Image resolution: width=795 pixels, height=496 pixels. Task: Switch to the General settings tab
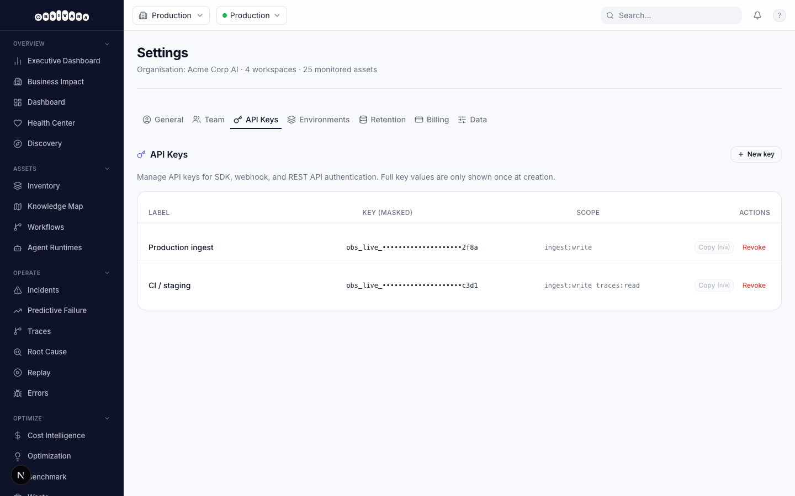point(163,120)
